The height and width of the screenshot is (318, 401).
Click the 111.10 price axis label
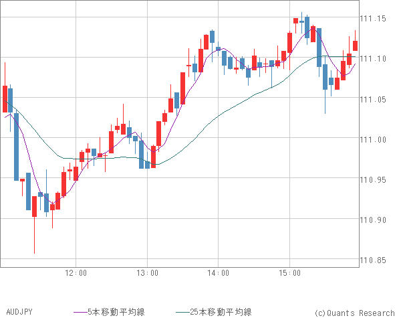tap(373, 59)
